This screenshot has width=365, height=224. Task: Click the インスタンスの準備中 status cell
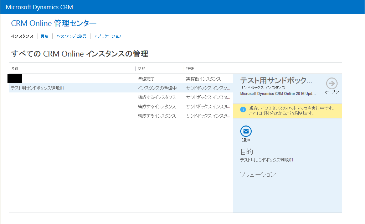pyautogui.click(x=157, y=88)
